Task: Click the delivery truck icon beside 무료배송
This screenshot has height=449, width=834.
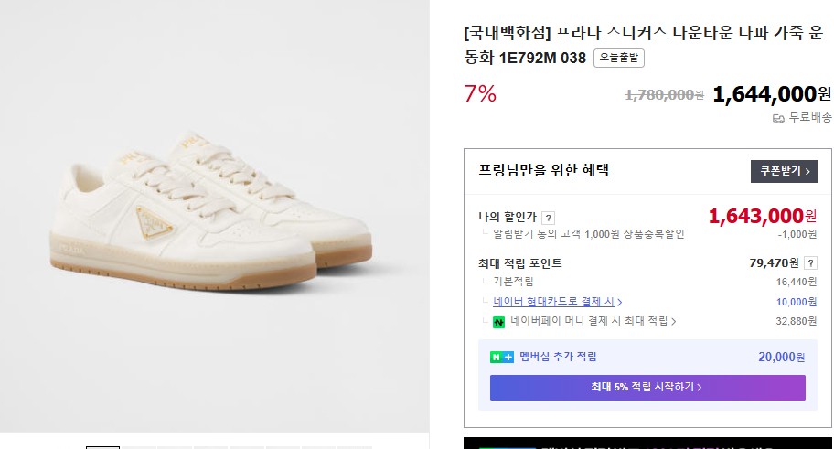Action: (x=778, y=118)
